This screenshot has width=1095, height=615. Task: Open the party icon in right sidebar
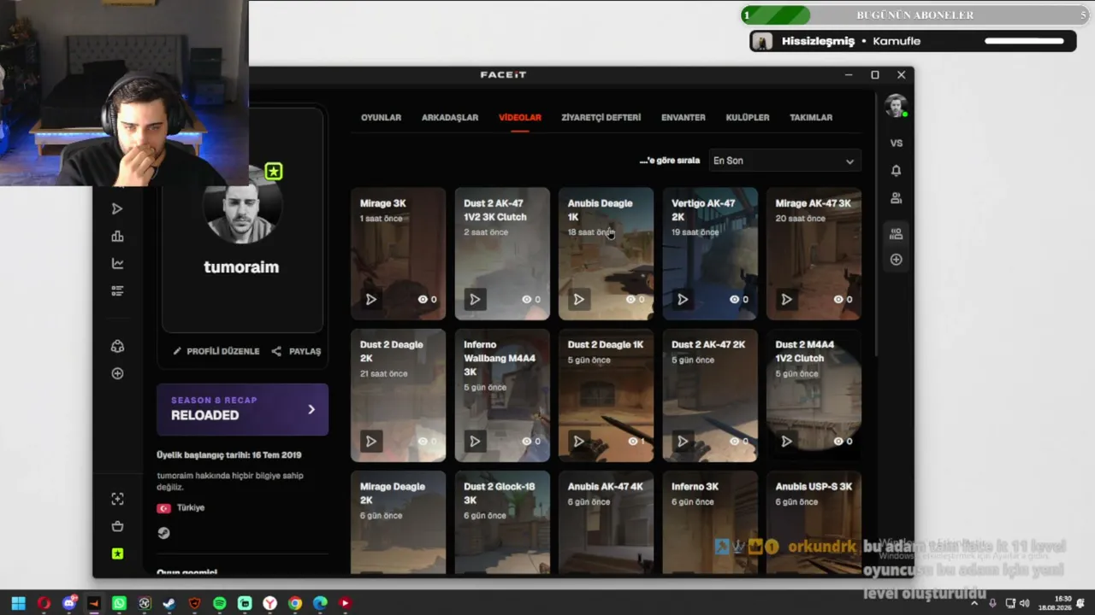tap(896, 232)
